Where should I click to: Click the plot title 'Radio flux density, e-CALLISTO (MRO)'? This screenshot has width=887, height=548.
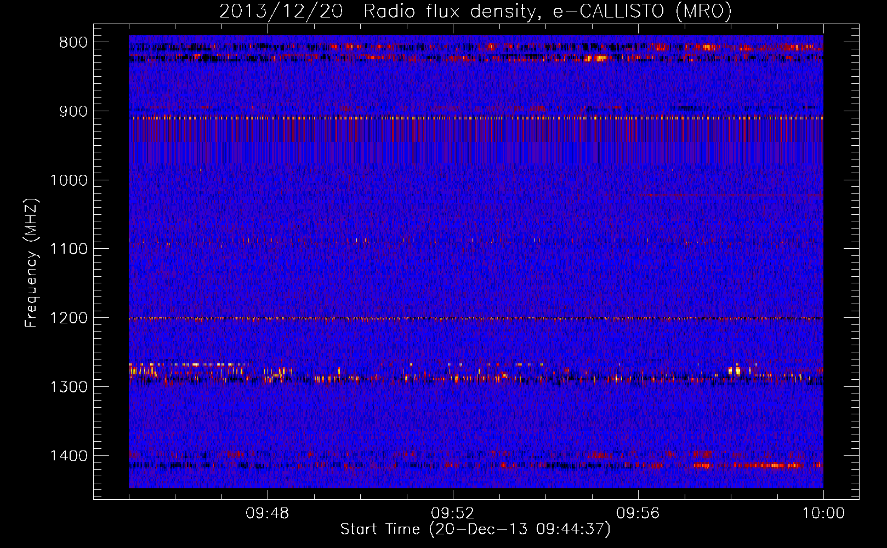547,11
